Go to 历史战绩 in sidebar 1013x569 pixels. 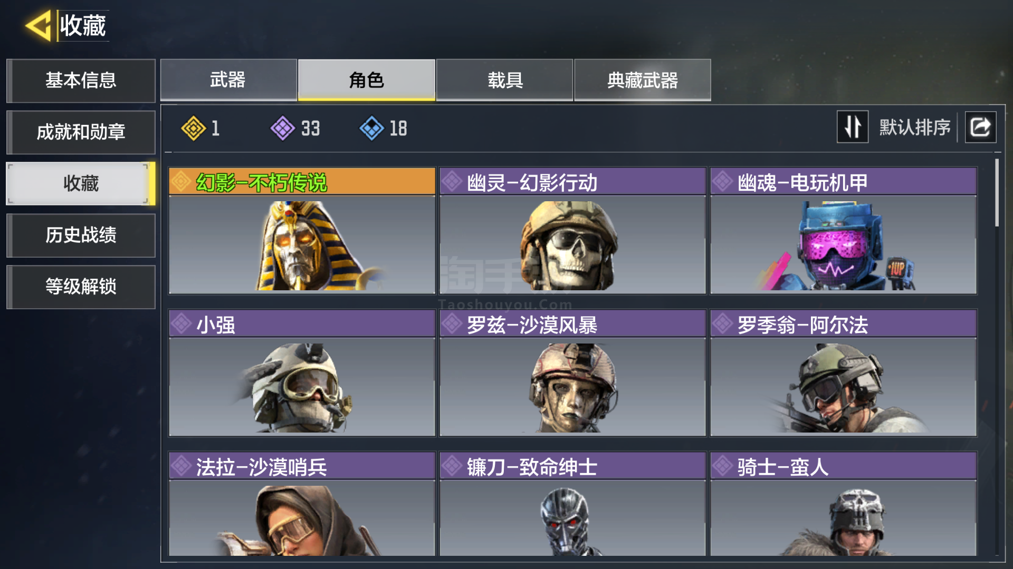(81, 235)
